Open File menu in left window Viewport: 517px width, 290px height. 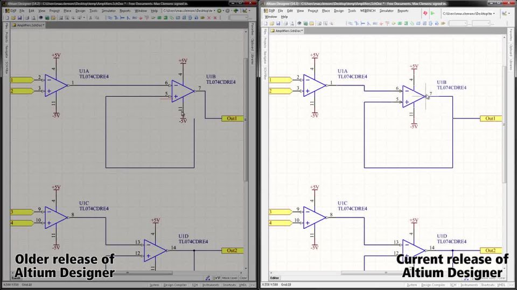point(22,11)
